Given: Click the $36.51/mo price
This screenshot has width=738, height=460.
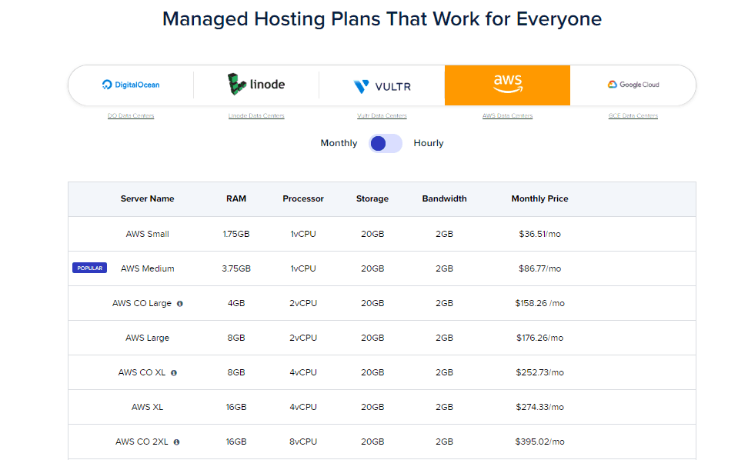Looking at the screenshot, I should 540,235.
